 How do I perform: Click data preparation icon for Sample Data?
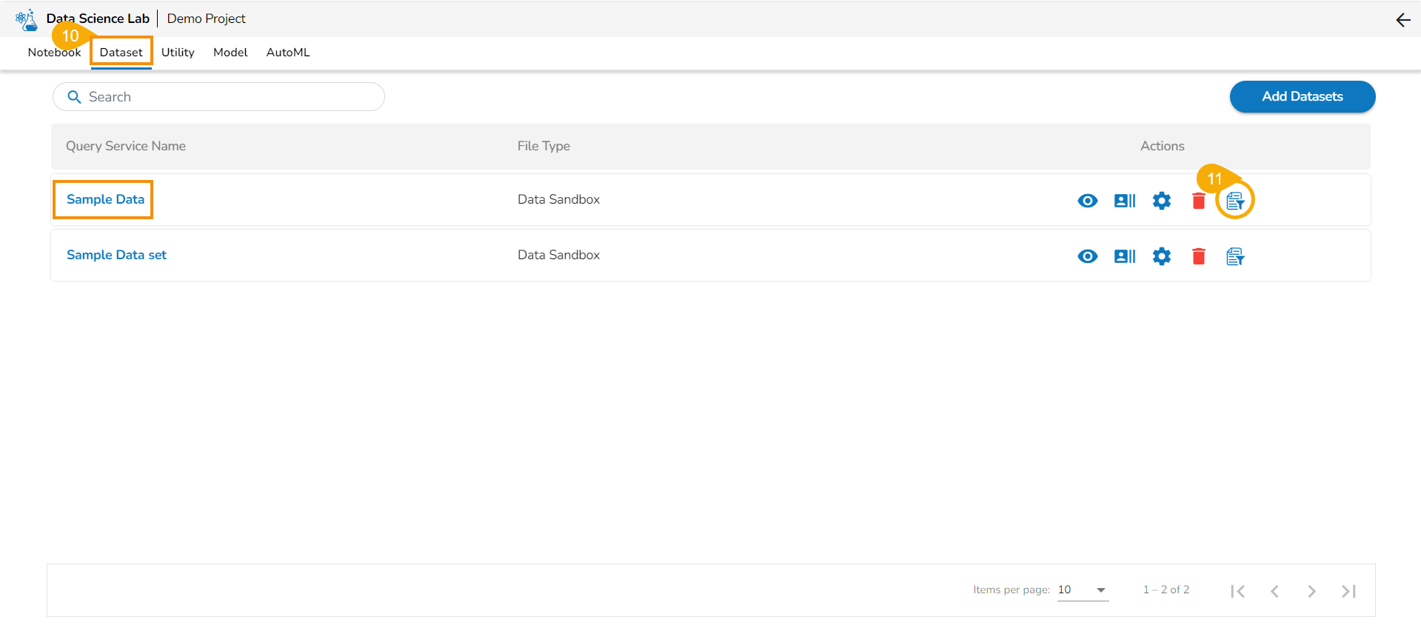[1234, 201]
